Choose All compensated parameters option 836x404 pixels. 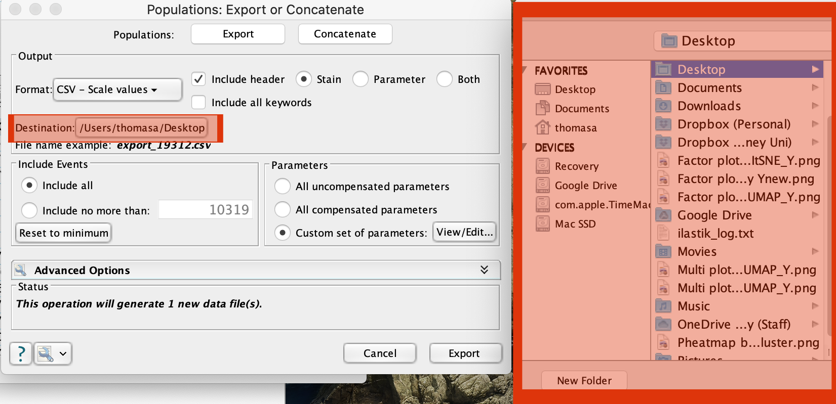coord(283,210)
